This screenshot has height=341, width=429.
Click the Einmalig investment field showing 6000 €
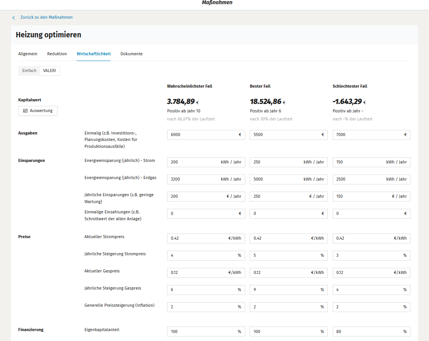206,134
